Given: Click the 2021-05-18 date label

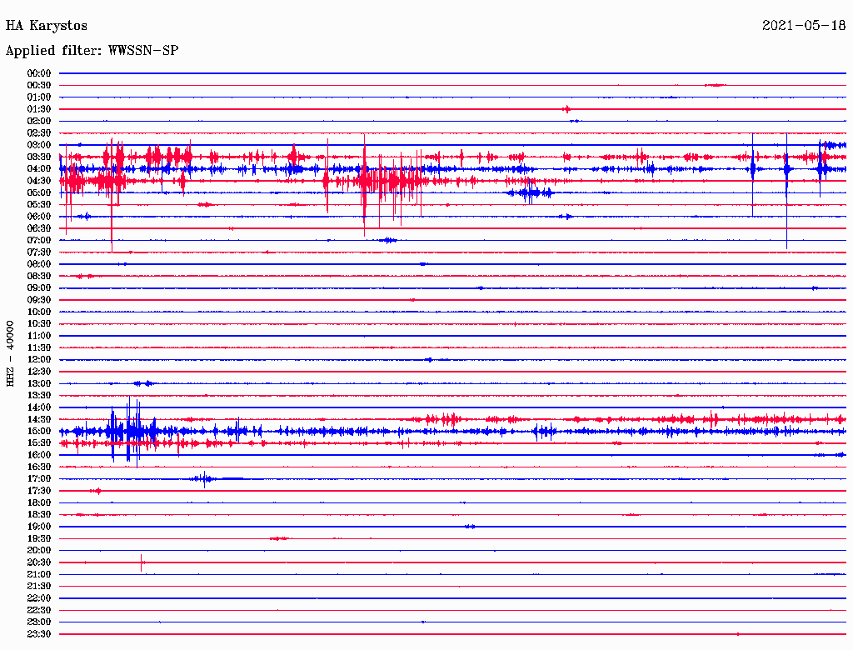Looking at the screenshot, I should click(804, 26).
